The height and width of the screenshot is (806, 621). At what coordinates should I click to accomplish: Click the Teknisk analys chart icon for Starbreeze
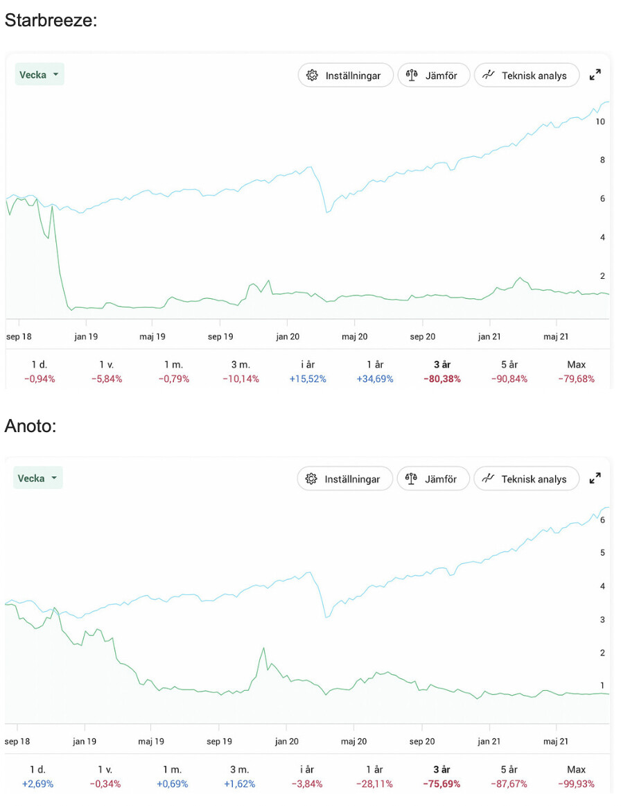[489, 75]
